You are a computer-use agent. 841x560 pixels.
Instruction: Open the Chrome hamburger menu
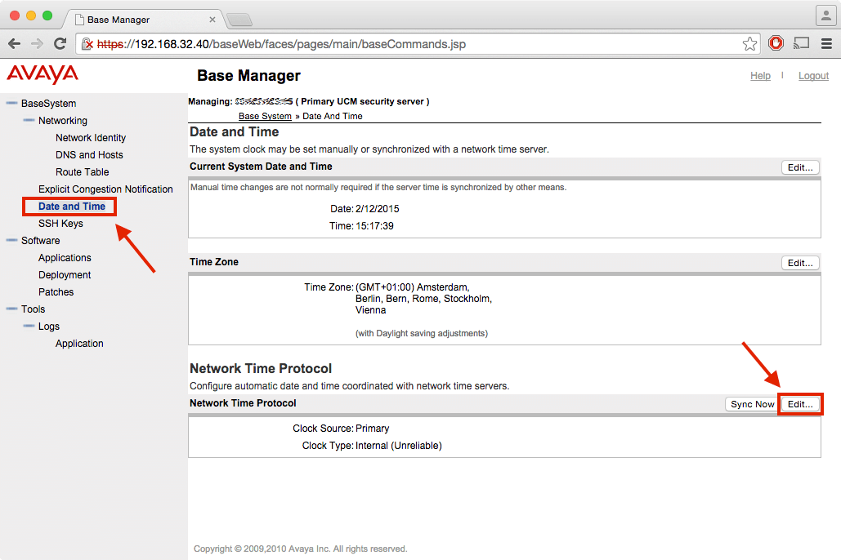click(x=826, y=44)
